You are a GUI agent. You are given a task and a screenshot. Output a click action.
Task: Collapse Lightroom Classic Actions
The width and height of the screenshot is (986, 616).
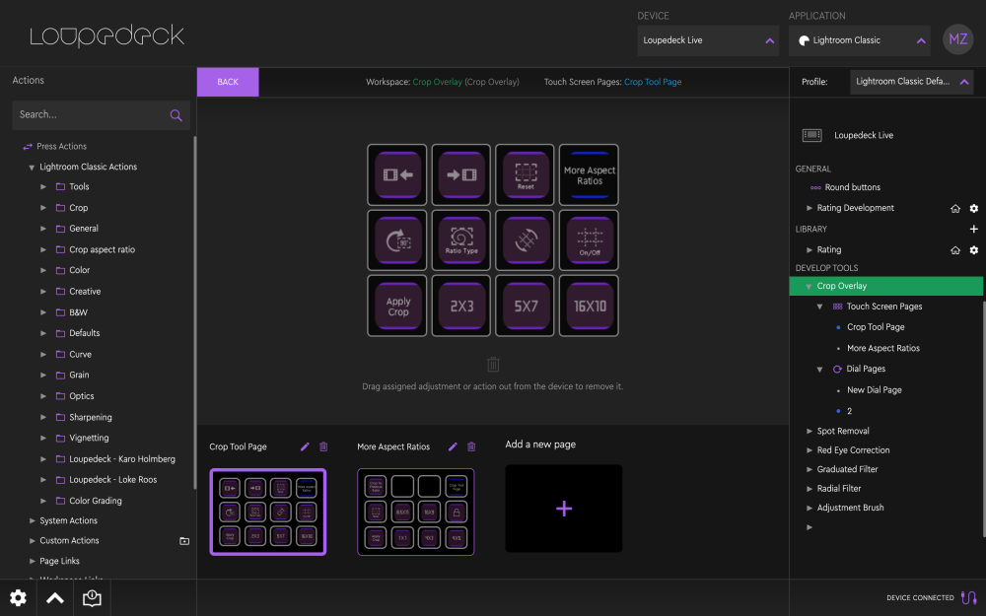32,168
